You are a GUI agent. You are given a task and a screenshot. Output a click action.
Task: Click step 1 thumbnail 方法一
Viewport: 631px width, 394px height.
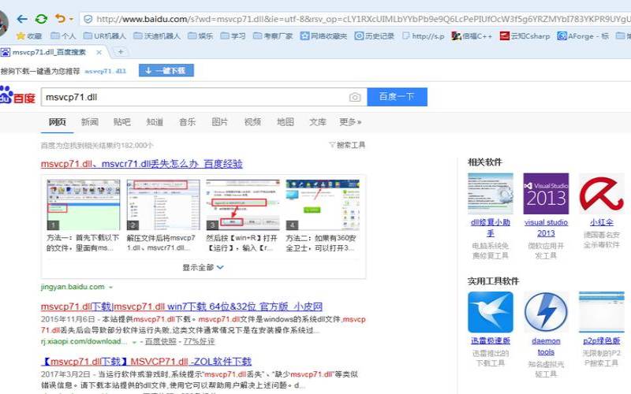[x=84, y=205]
